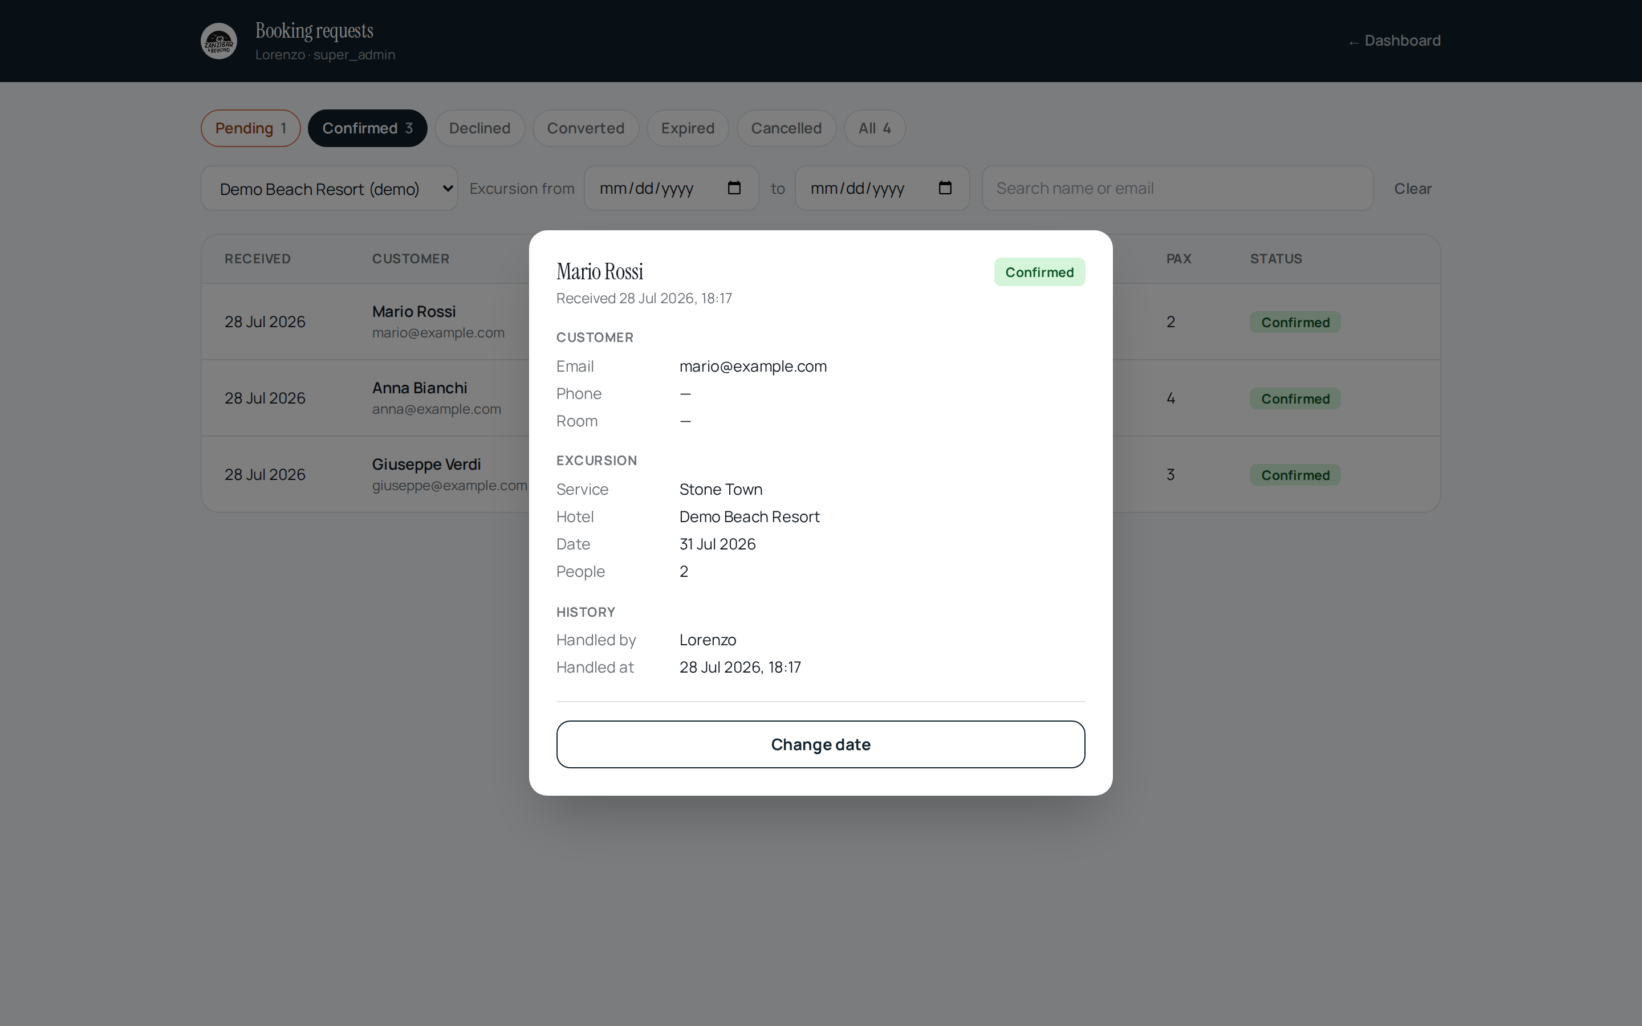Viewport: 1642px width, 1026px height.
Task: Click the 'to' date input field
Action: tap(881, 189)
